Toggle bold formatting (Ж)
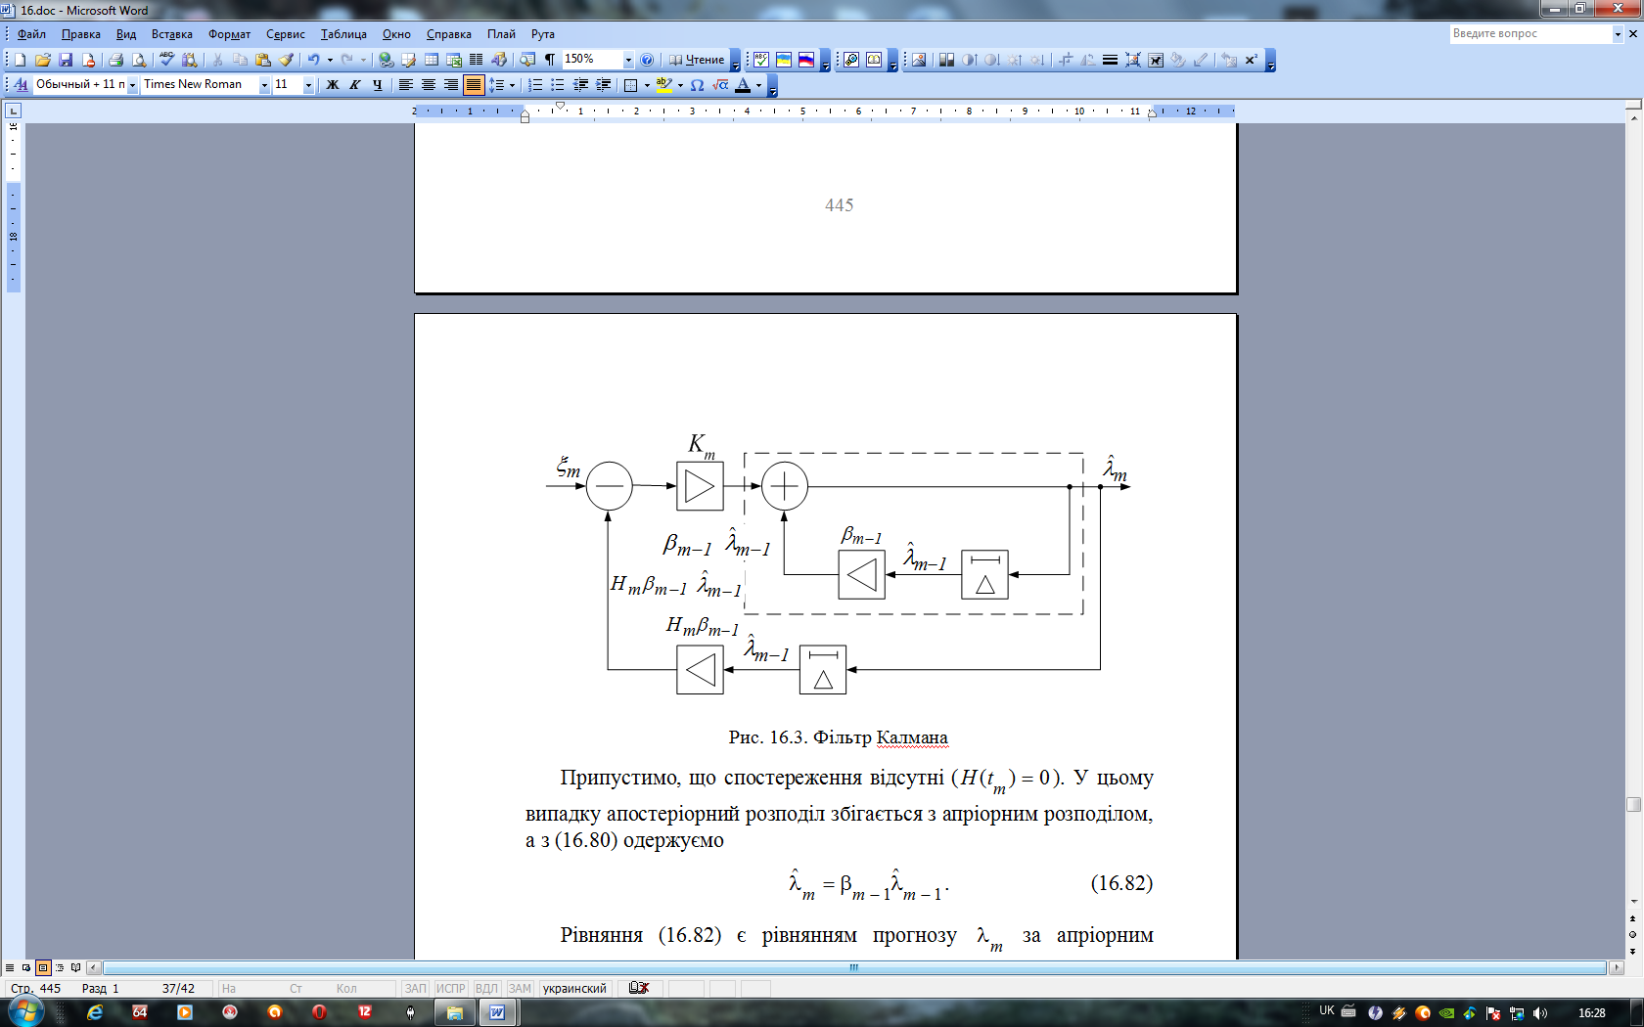The height and width of the screenshot is (1027, 1644). (x=333, y=85)
